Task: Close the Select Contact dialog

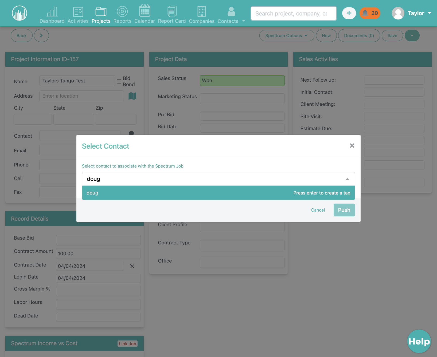Action: [x=352, y=146]
